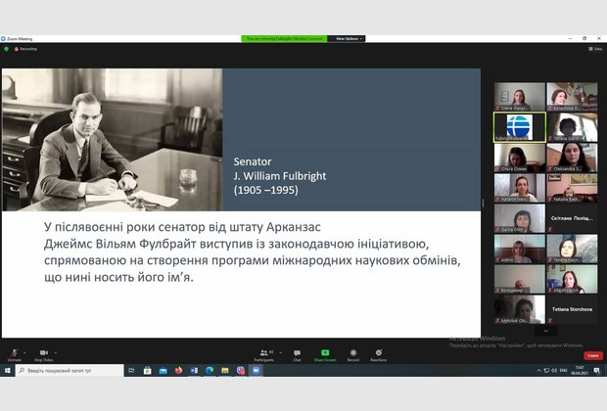Click the Tetiana Storchova participant tile
Viewport: 607px width, 411px height.
[x=572, y=309]
